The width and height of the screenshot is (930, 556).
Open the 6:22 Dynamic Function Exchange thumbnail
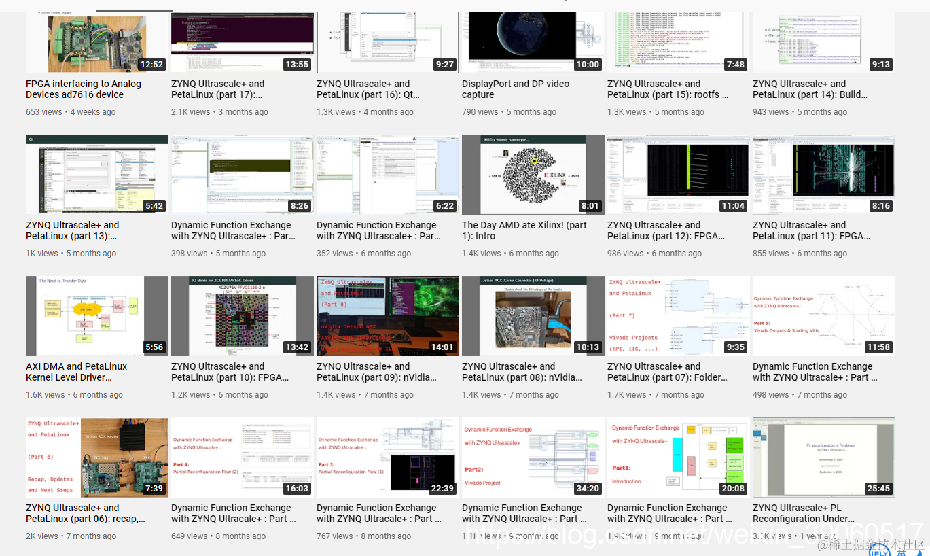pyautogui.click(x=388, y=174)
